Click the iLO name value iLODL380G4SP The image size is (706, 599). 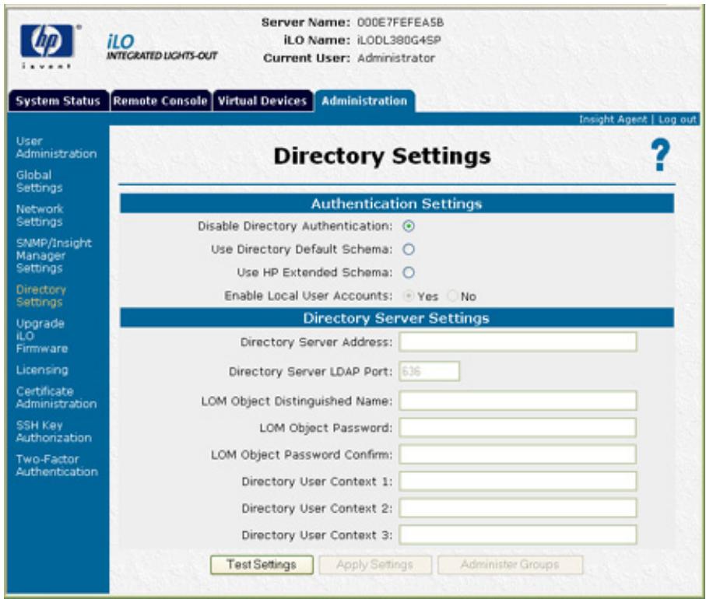[399, 40]
